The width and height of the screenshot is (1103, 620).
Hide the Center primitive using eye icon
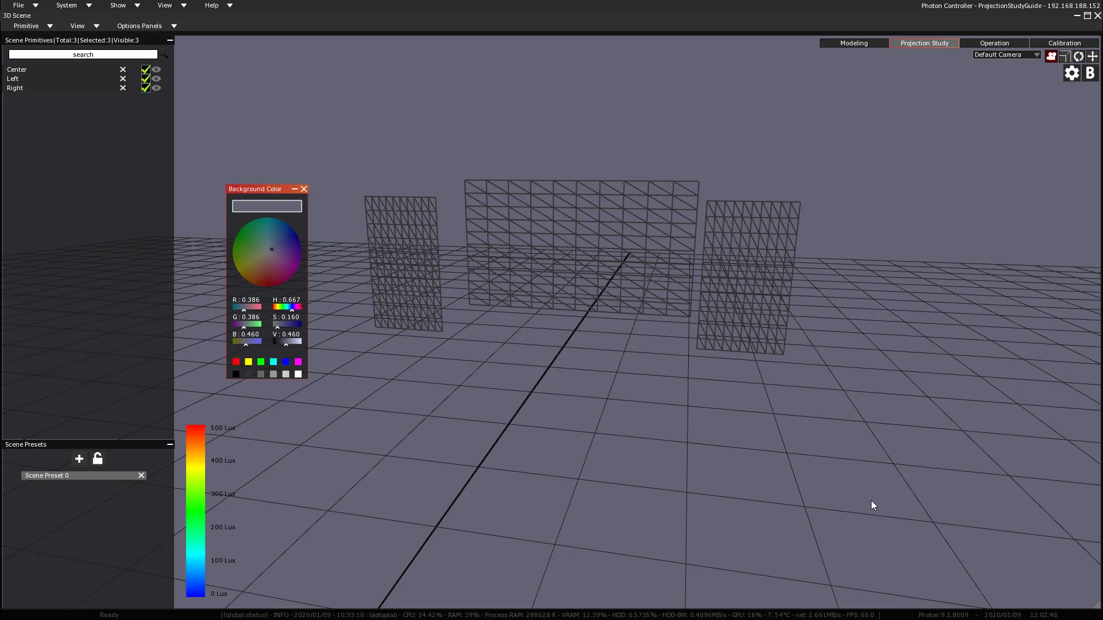[156, 69]
